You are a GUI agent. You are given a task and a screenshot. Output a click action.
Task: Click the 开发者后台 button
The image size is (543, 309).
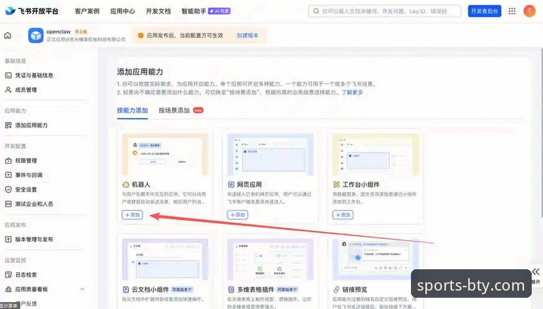485,11
